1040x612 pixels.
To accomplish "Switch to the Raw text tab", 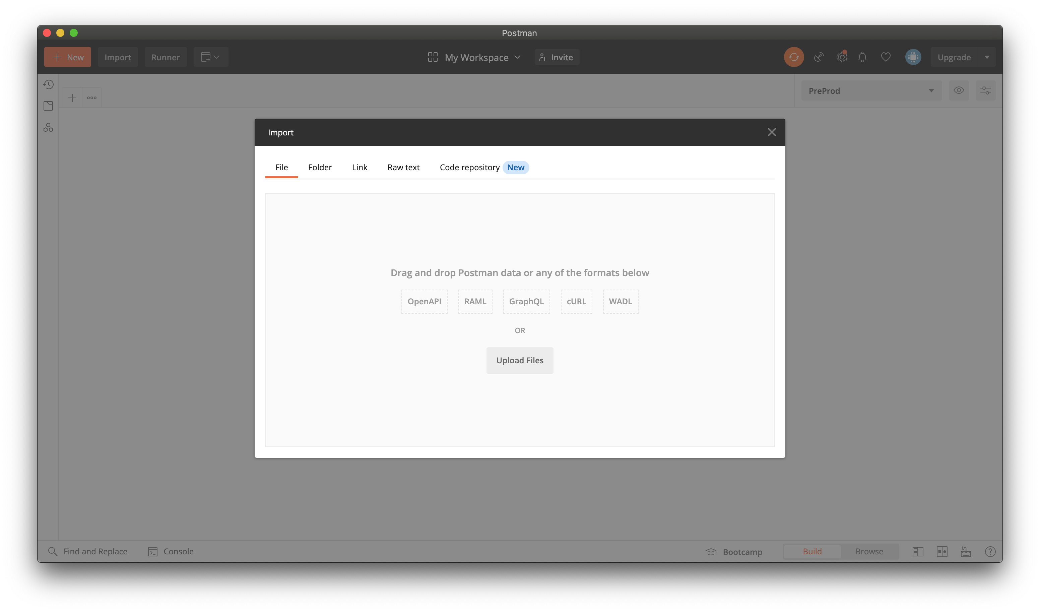I will click(x=403, y=167).
